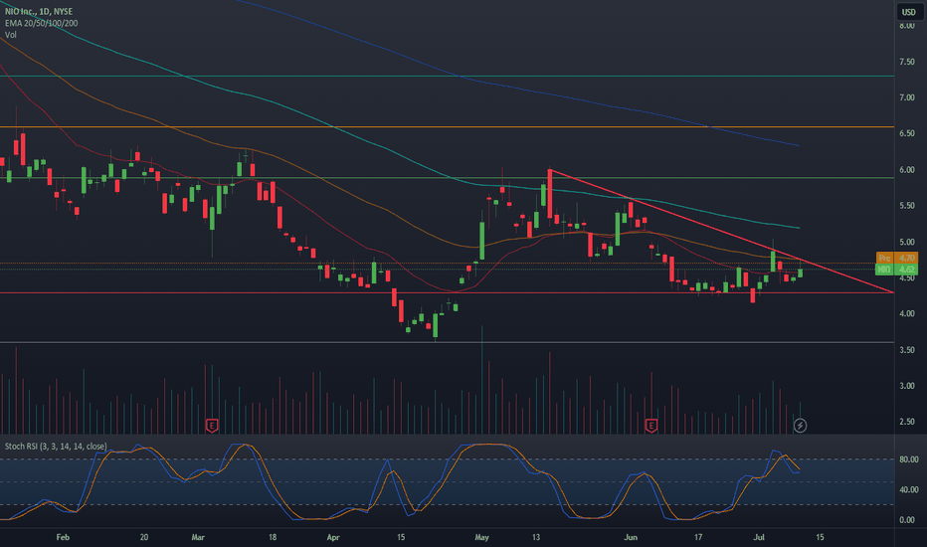Click the 40.00 Stoch RSI axis label
927x547 pixels.
pos(909,489)
